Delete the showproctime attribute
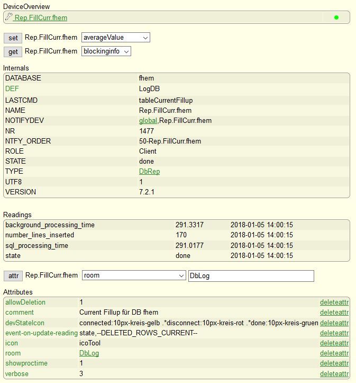Image resolution: width=356 pixels, height=383 pixels. click(334, 363)
